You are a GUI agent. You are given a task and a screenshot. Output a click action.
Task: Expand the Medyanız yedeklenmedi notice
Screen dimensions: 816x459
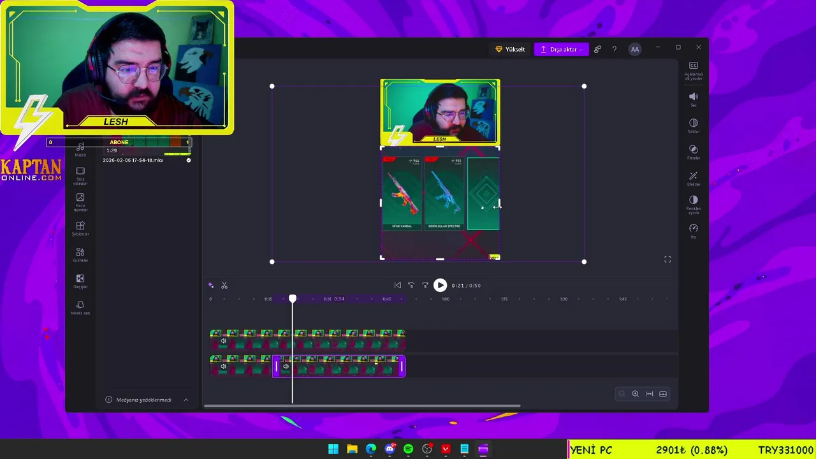click(186, 400)
